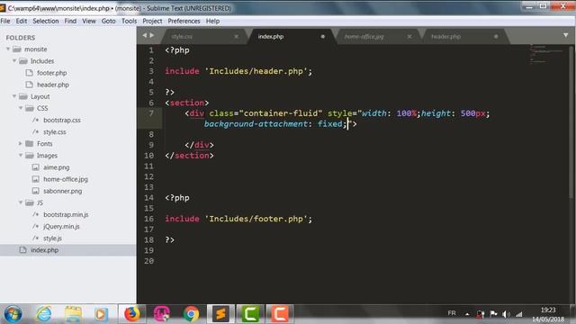Click the Fonts folder icon
This screenshot has width=576, height=324.
point(30,143)
